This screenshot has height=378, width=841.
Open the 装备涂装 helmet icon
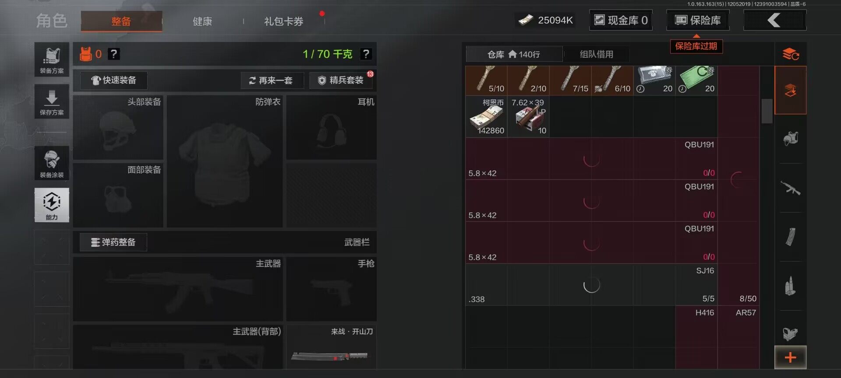52,163
